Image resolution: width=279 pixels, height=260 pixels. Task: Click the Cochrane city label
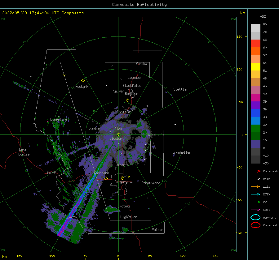(x=101, y=173)
